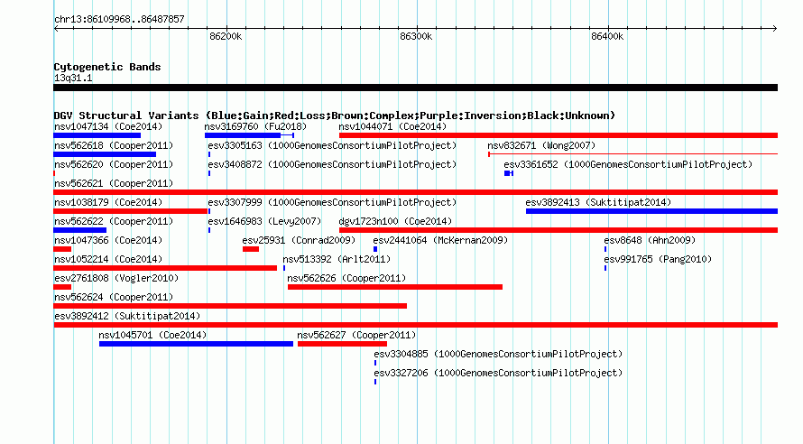Screen dimensions: 803x444
Task: Click the 86300k ruler label
Action: coord(416,36)
